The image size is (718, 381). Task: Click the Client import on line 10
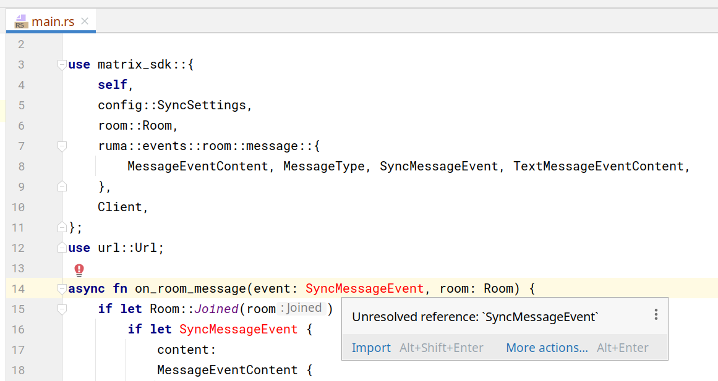[x=121, y=206]
